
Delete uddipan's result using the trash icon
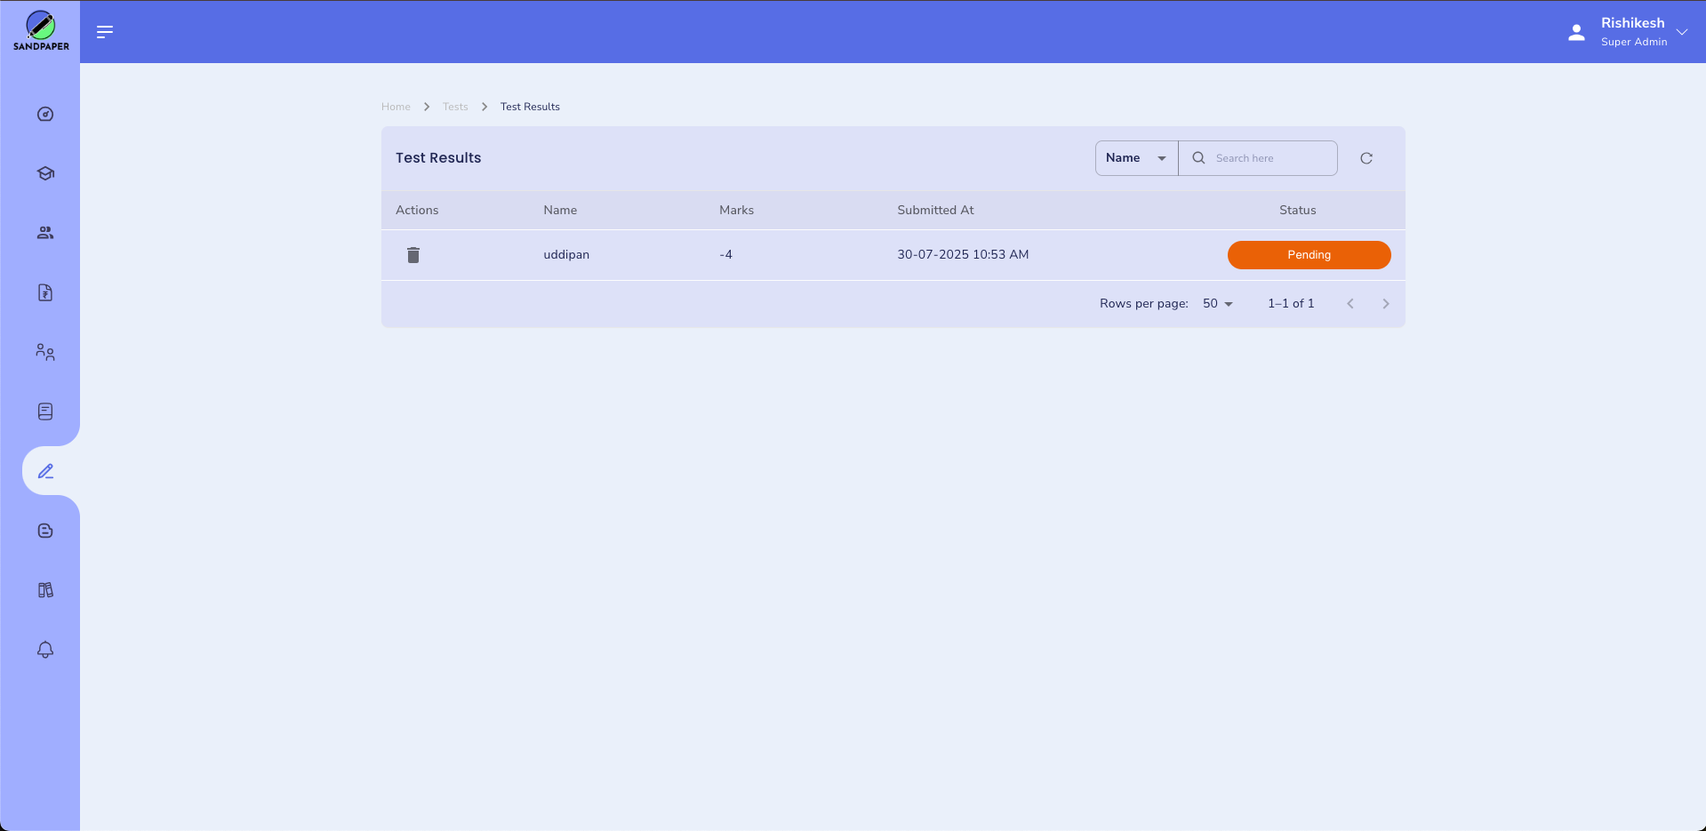(412, 255)
